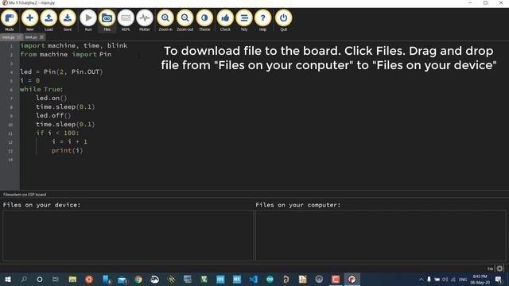This screenshot has width=509, height=286.
Task: Place cursor on the print(i) line
Action: pyautogui.click(x=67, y=150)
